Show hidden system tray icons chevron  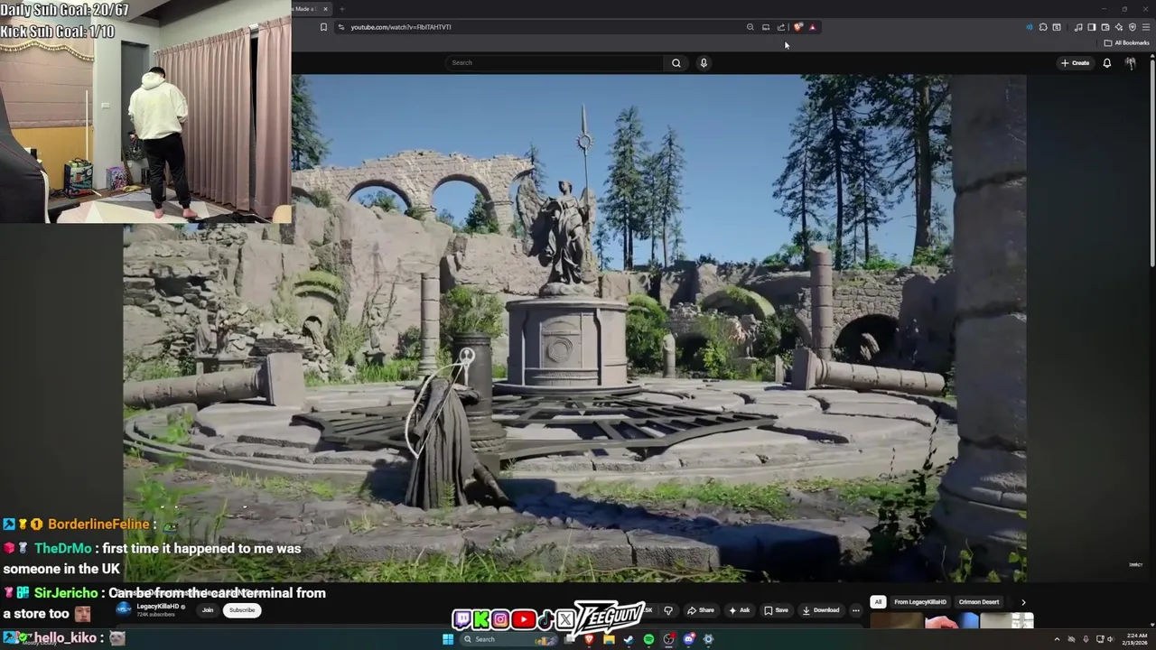[1057, 639]
